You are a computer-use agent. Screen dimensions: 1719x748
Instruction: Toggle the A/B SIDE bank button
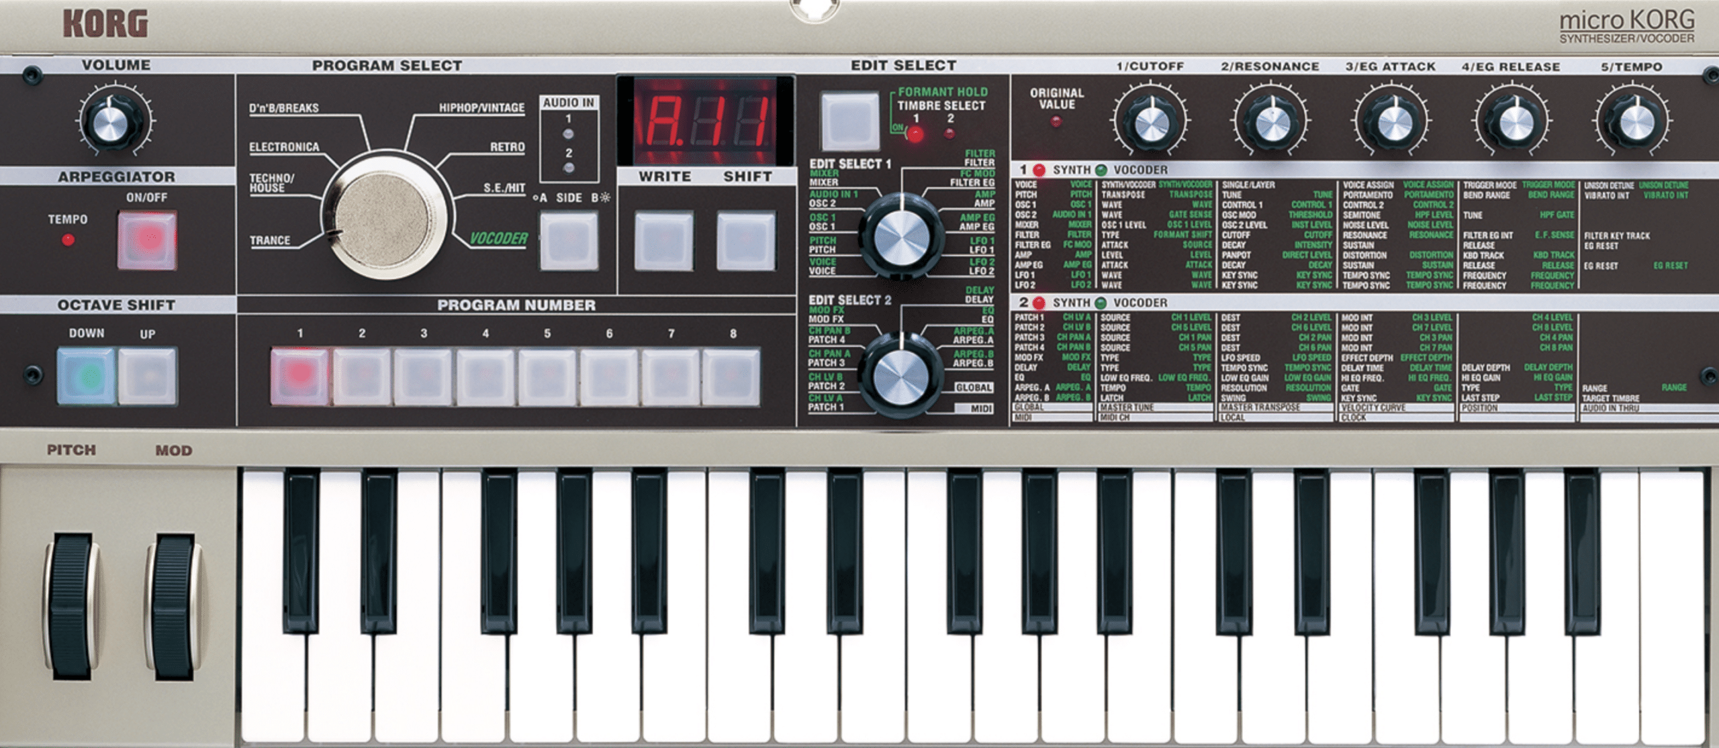[569, 242]
